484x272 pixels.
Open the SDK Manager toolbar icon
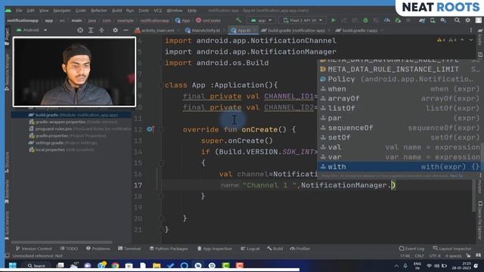[443, 20]
